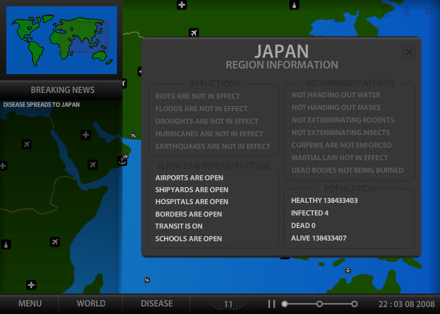
Task: Click the hospital cross icon at the map's top edge
Action: tap(182, 5)
